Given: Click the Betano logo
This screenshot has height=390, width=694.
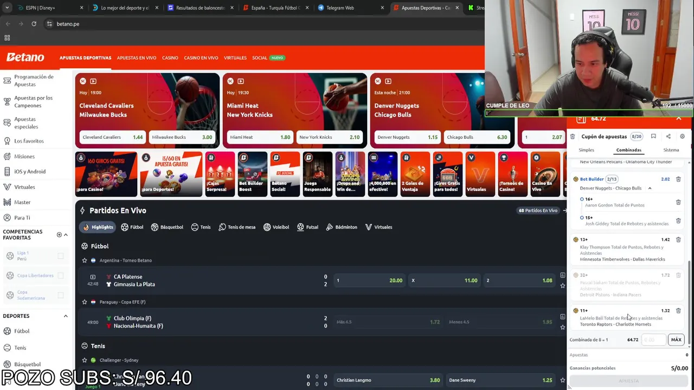Looking at the screenshot, I should point(25,57).
